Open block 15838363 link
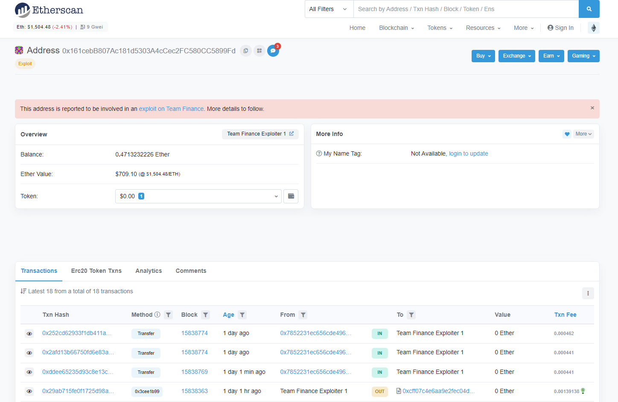 tap(194, 391)
